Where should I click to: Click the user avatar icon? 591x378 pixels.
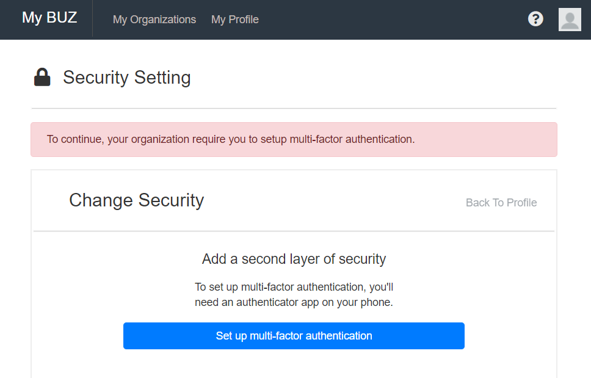[x=569, y=20]
